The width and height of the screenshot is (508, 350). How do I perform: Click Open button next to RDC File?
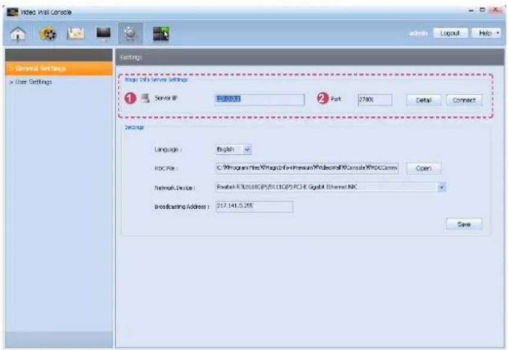(x=423, y=168)
